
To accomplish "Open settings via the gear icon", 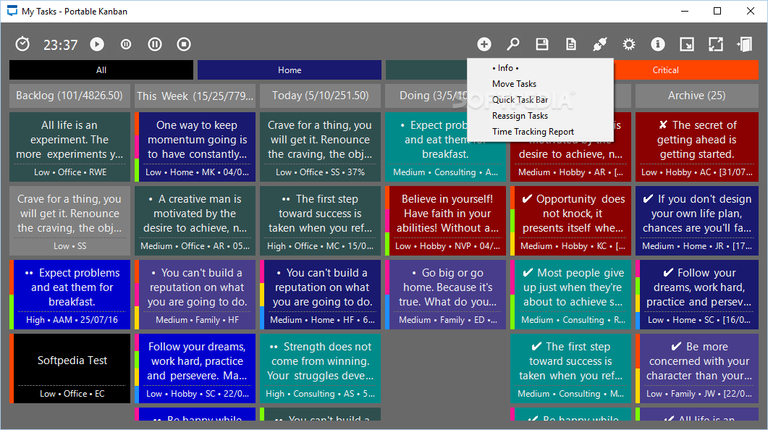I will click(629, 45).
